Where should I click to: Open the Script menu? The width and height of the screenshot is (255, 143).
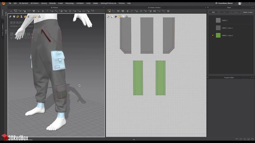click(88, 3)
